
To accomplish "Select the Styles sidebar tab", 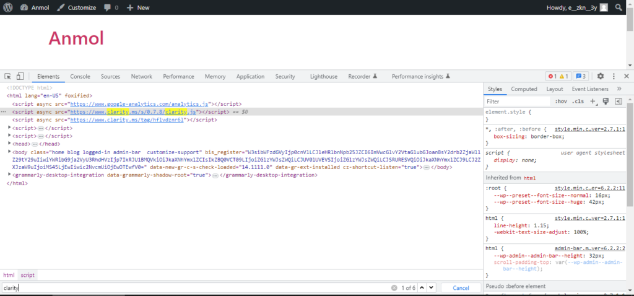I will (x=495, y=89).
